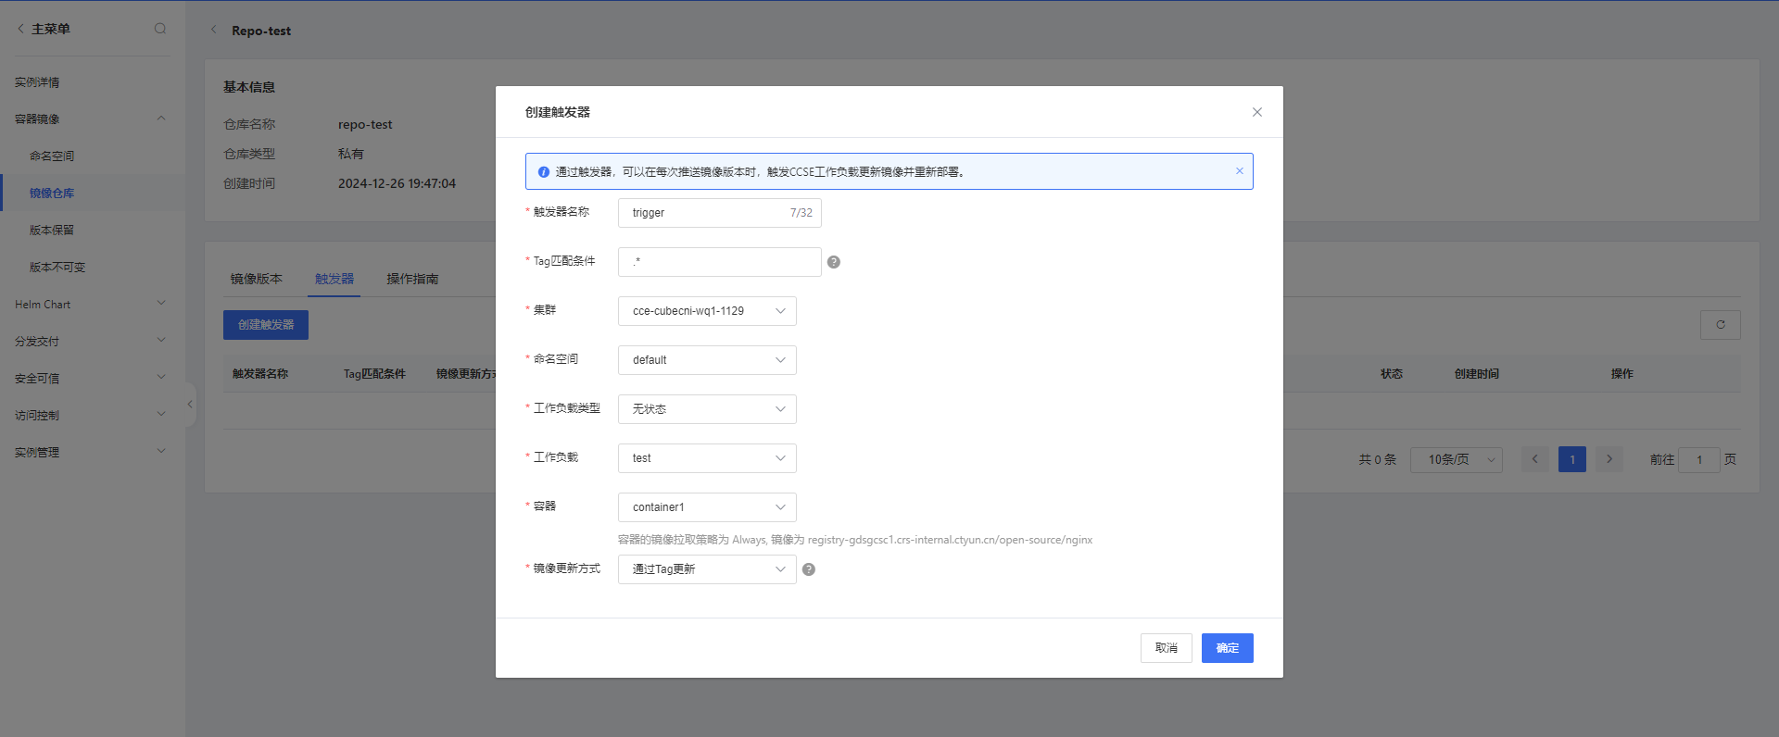Click the Repo-test page title

click(261, 31)
